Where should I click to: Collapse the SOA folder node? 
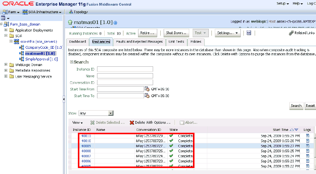[6, 36]
